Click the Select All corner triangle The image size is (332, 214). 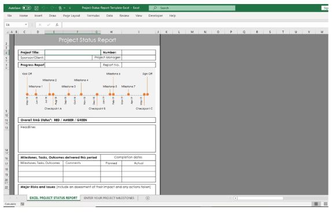7,32
